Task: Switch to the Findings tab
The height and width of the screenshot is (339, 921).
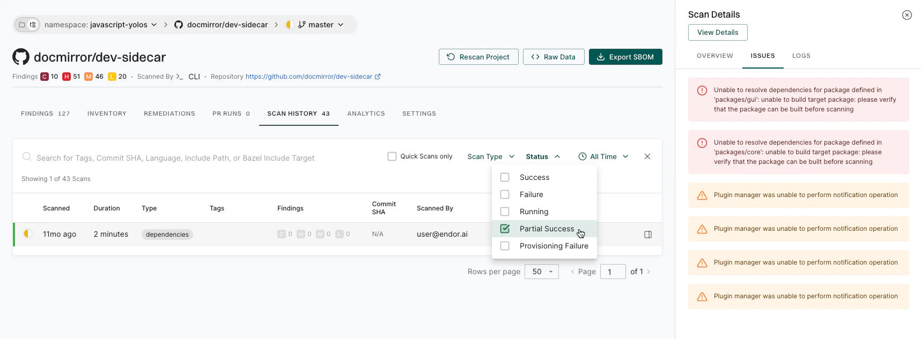Action: click(x=46, y=114)
